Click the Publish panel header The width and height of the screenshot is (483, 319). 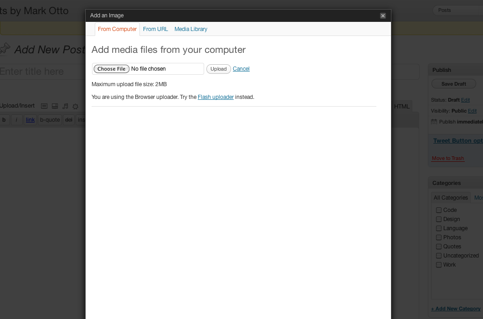coord(456,70)
